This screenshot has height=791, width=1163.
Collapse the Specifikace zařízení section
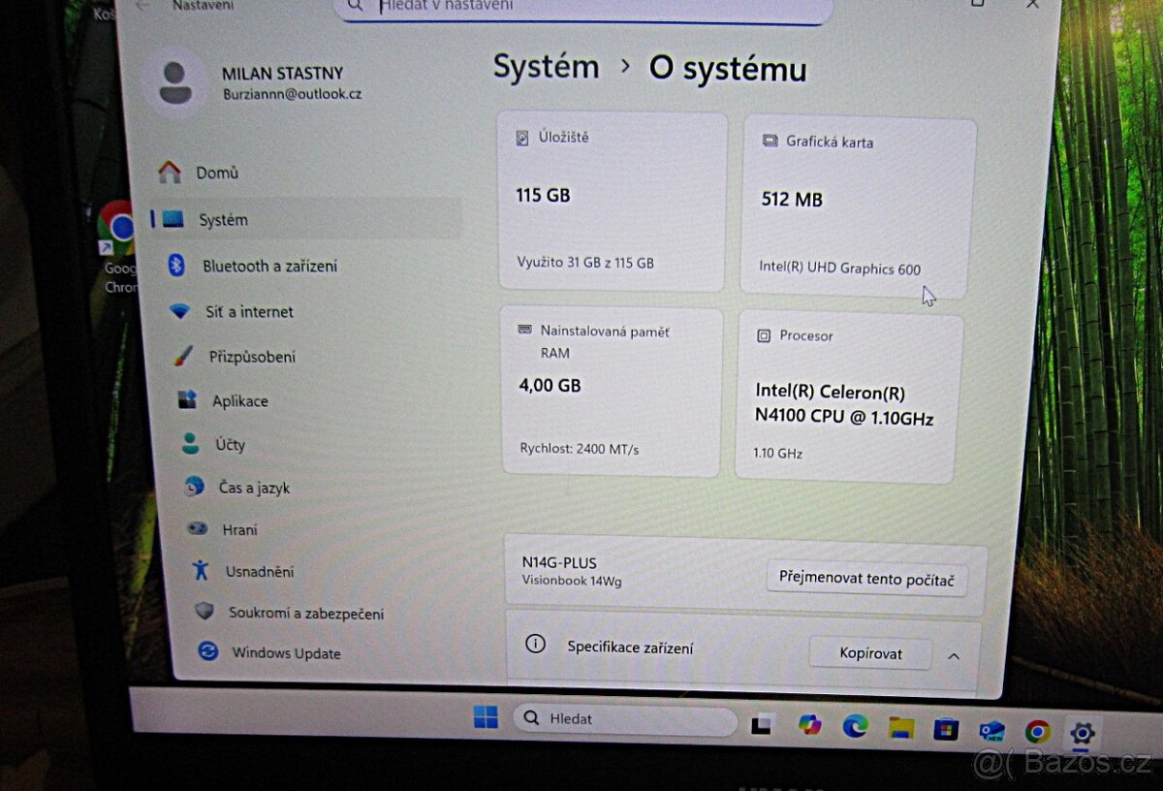coord(953,655)
